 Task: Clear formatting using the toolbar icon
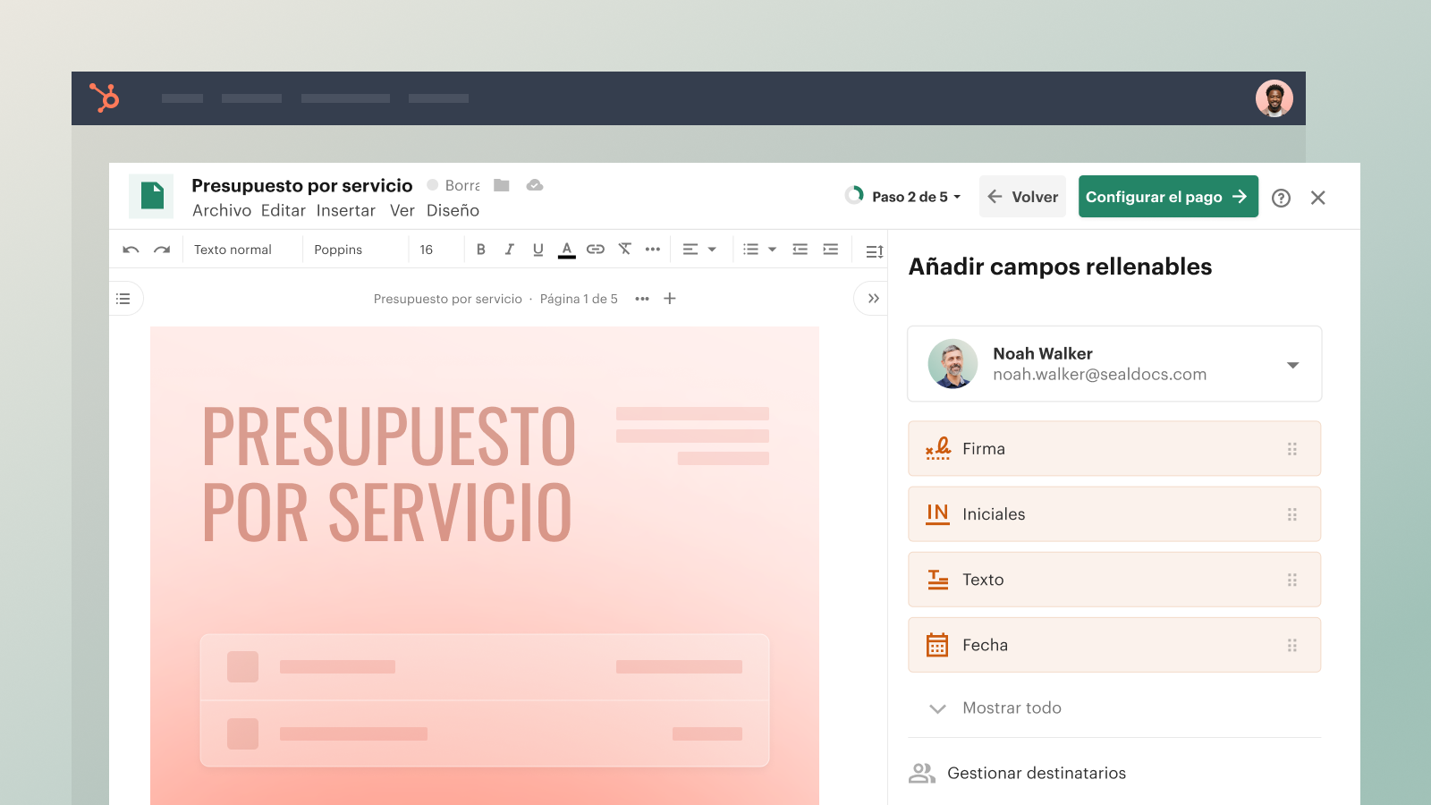624,250
